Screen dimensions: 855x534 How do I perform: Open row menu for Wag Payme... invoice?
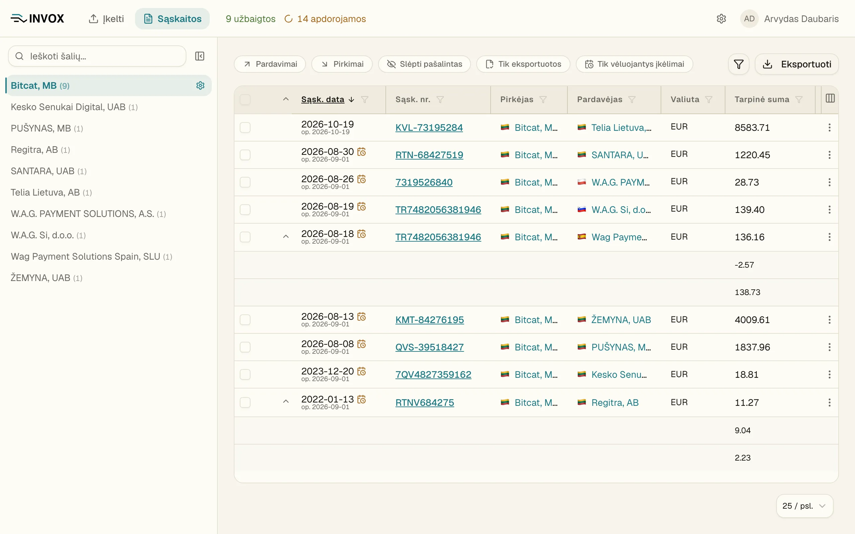pyautogui.click(x=830, y=237)
